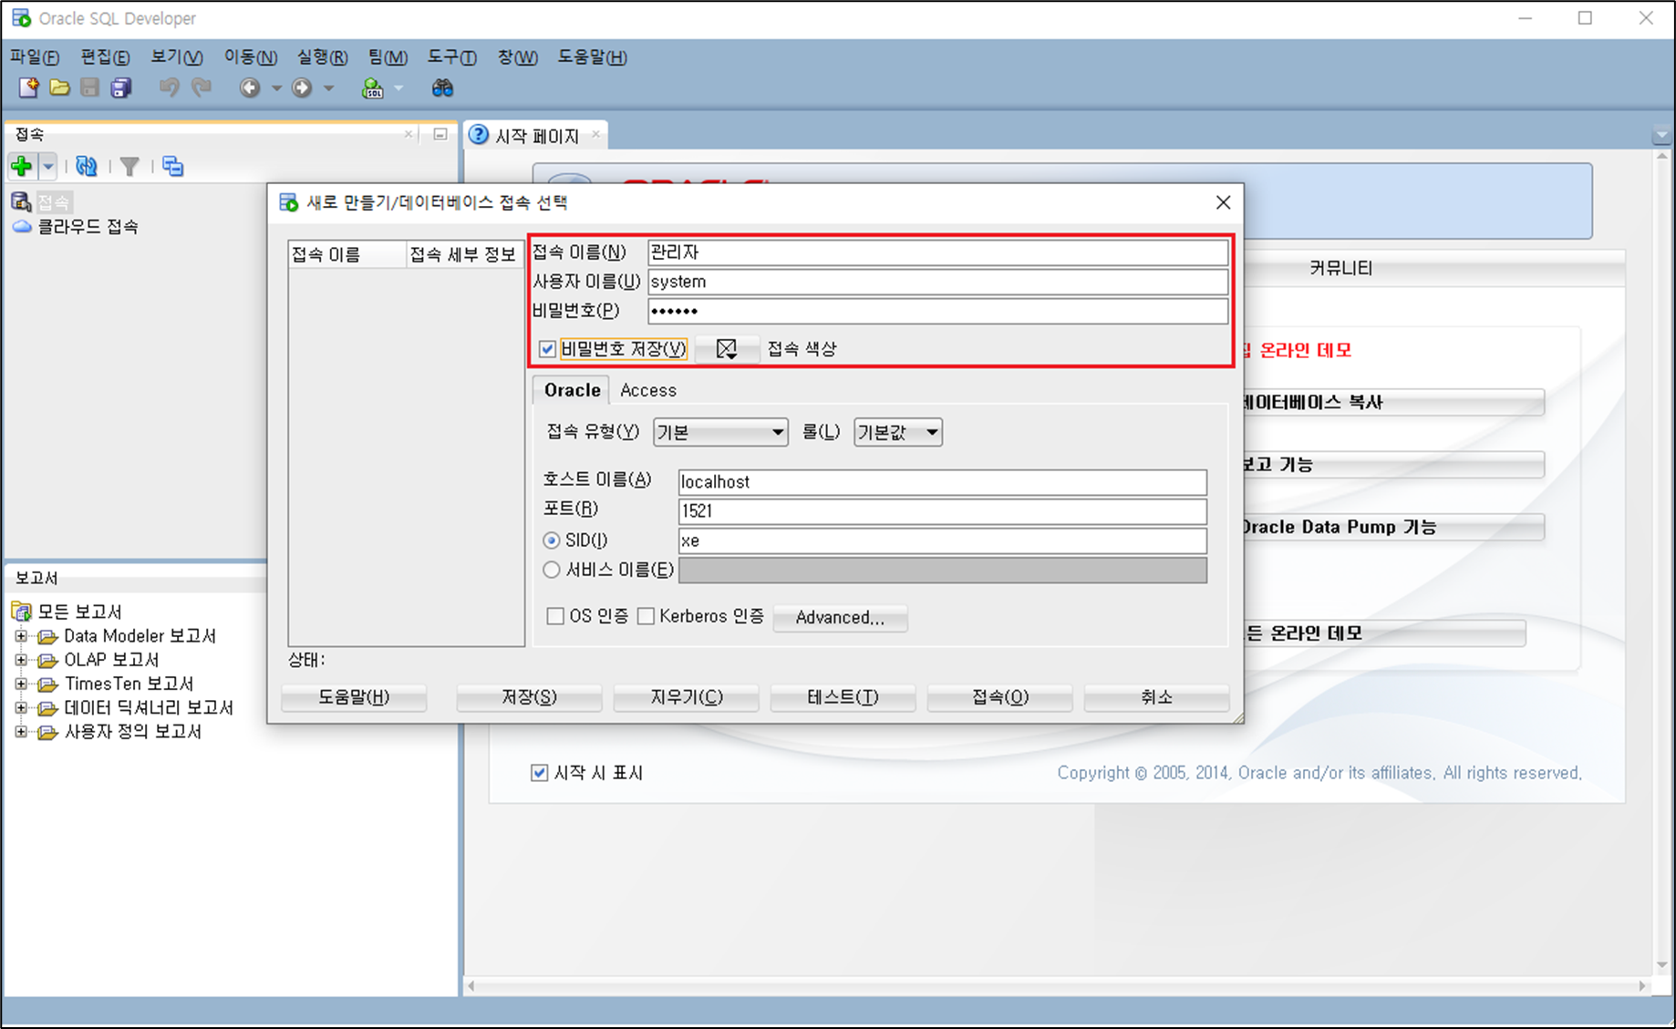The image size is (1676, 1029).
Task: Open the 파일 menu
Action: (x=35, y=57)
